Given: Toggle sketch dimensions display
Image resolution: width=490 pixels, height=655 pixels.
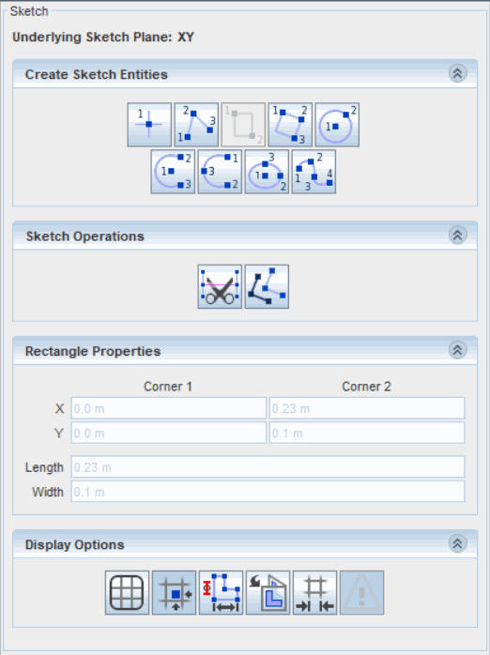Looking at the screenshot, I should point(221,593).
